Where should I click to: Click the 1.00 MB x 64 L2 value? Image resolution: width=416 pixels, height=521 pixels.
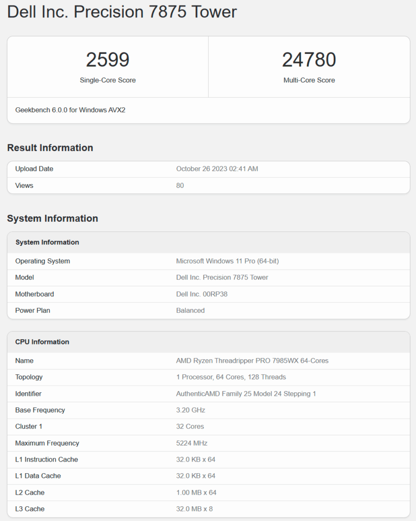pyautogui.click(x=196, y=493)
